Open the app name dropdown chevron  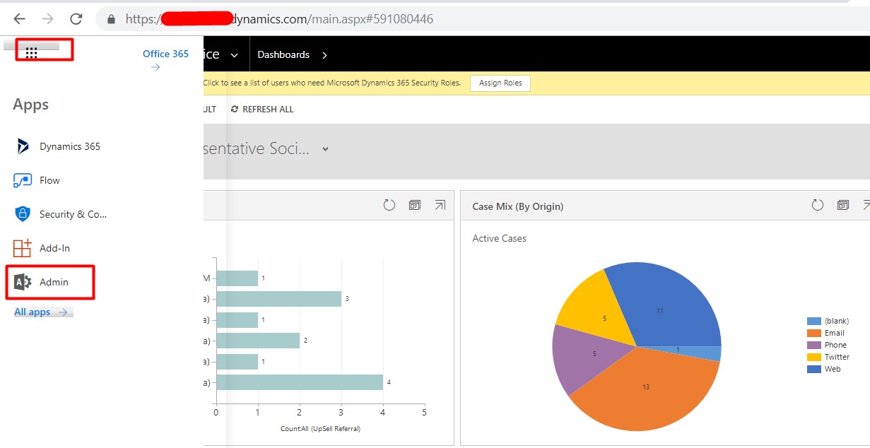click(x=234, y=54)
